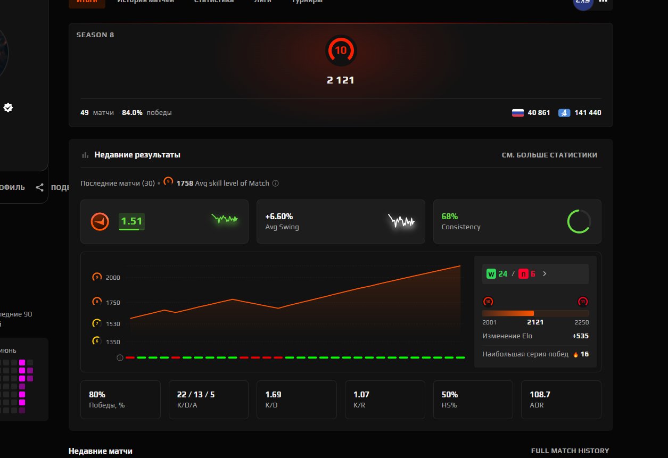Click the 22 / 13 / 5 K/D/A card

(209, 399)
